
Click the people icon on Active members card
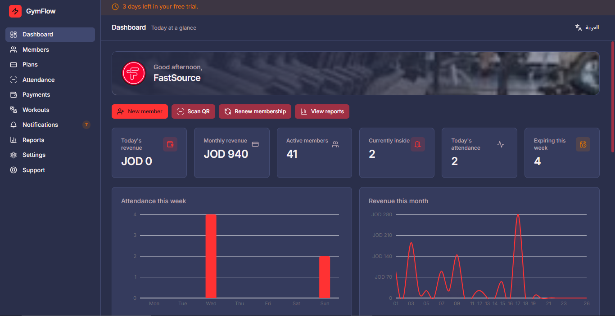[x=335, y=144]
